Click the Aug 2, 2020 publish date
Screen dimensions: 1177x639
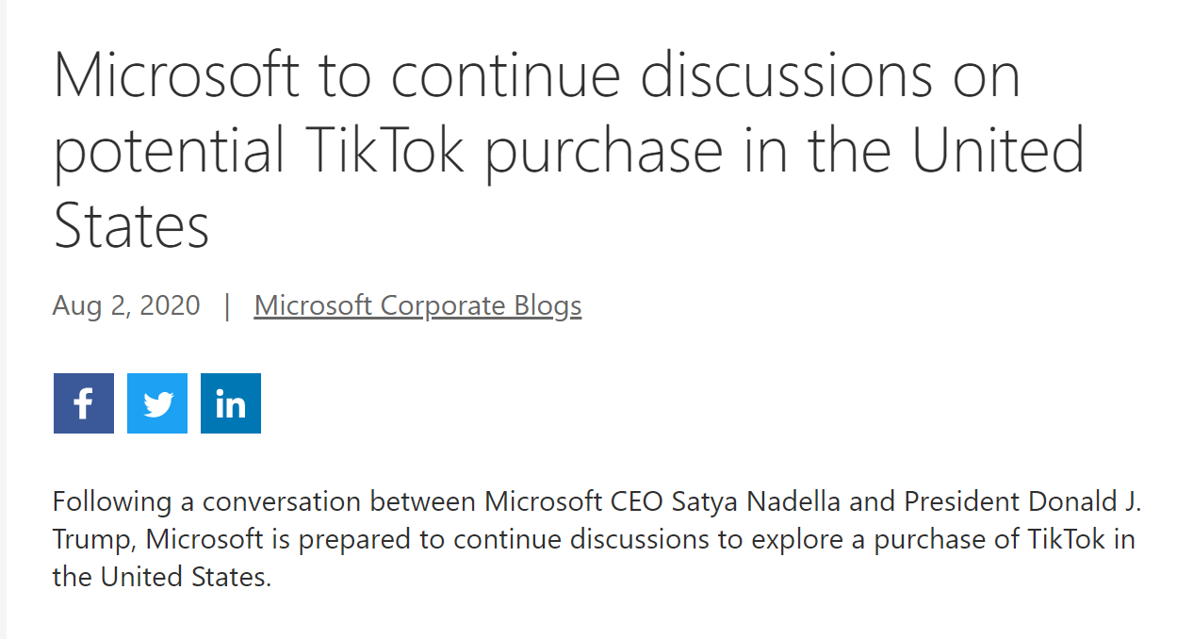click(126, 305)
